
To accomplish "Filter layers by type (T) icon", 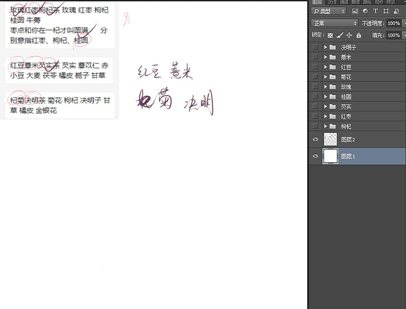I will [x=375, y=11].
